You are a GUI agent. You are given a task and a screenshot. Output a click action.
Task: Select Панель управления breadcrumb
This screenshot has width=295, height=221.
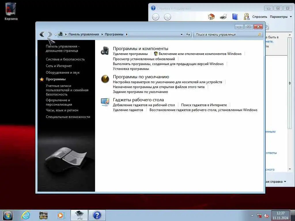(x=84, y=35)
